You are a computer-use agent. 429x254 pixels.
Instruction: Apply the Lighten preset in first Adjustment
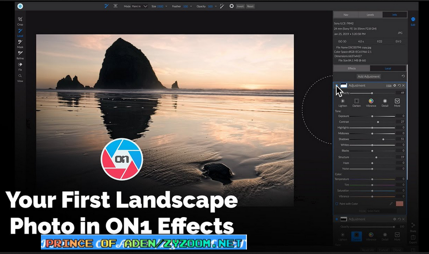tap(343, 103)
